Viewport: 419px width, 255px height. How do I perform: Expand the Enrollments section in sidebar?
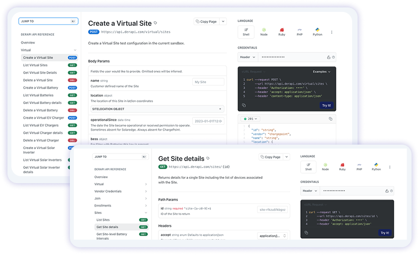tap(146, 205)
